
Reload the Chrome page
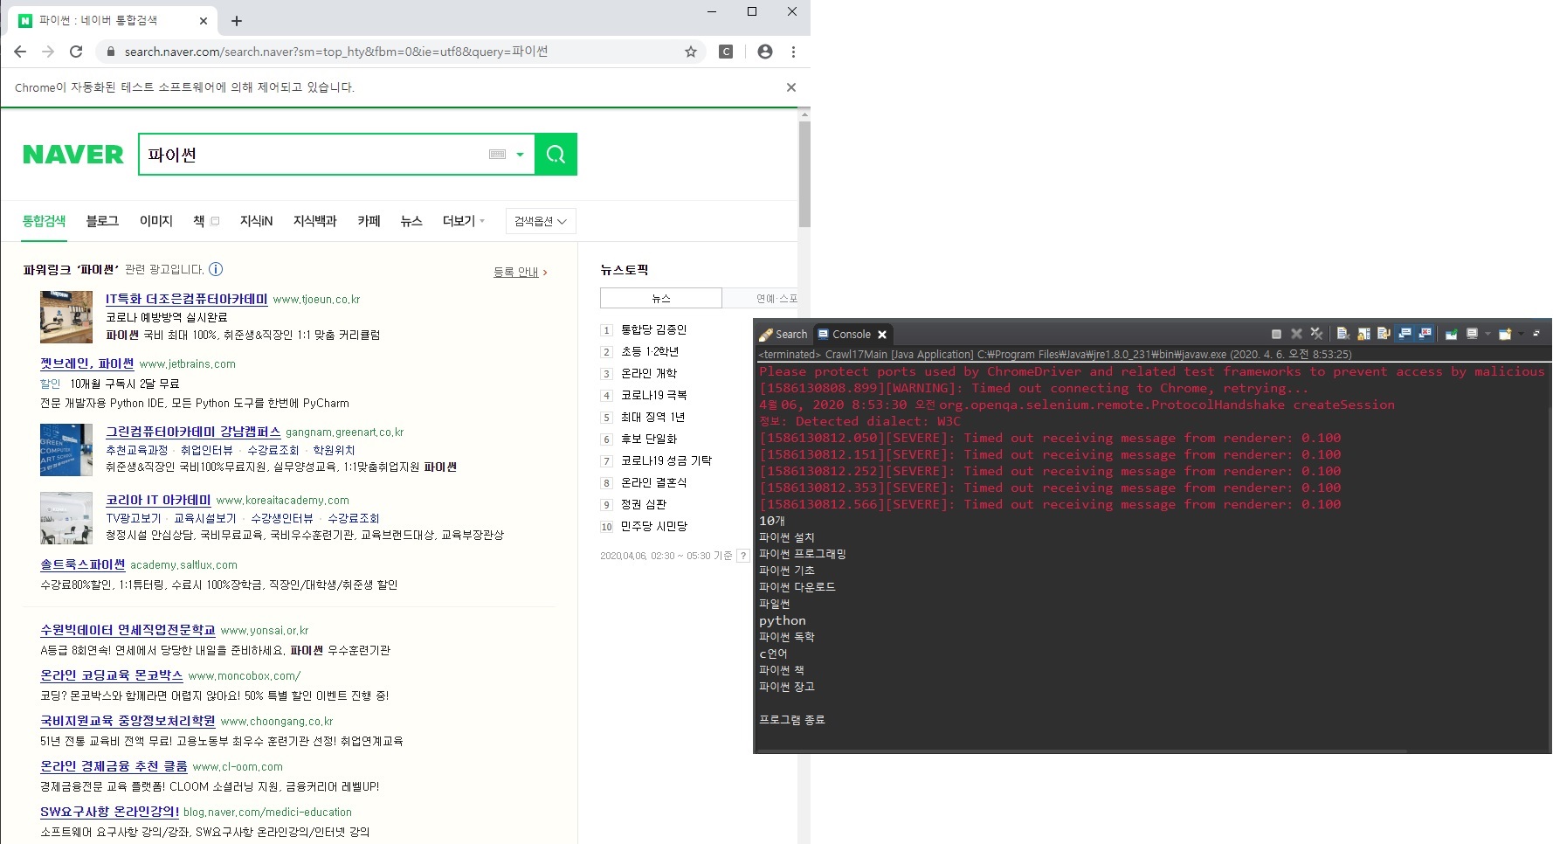[76, 52]
